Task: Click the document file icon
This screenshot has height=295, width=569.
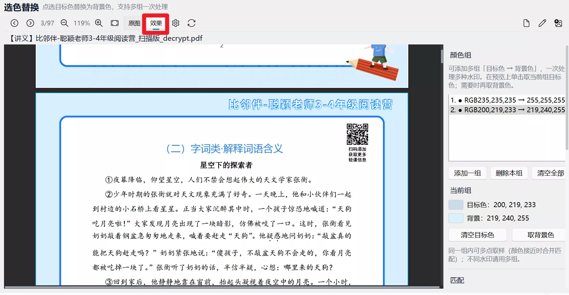Action: pos(526,23)
